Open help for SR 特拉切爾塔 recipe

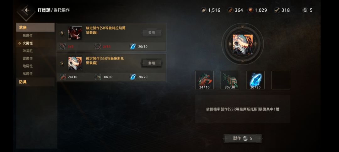point(62,33)
